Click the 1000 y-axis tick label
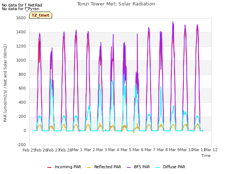The width and height of the screenshot is (233, 174). point(21,60)
